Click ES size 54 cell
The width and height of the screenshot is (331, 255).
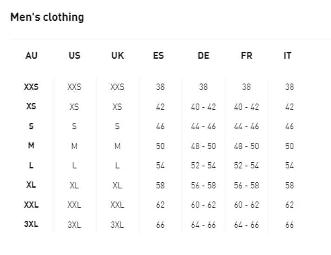click(160, 166)
